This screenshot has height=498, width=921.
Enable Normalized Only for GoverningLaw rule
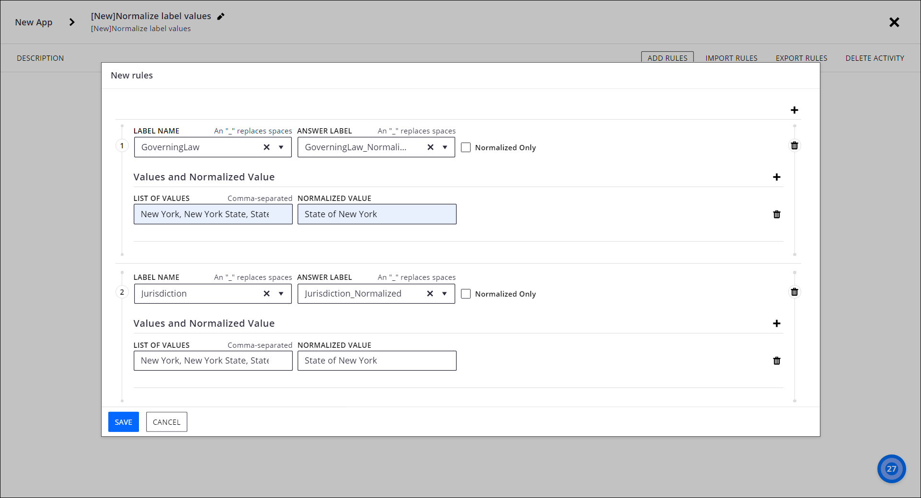465,147
